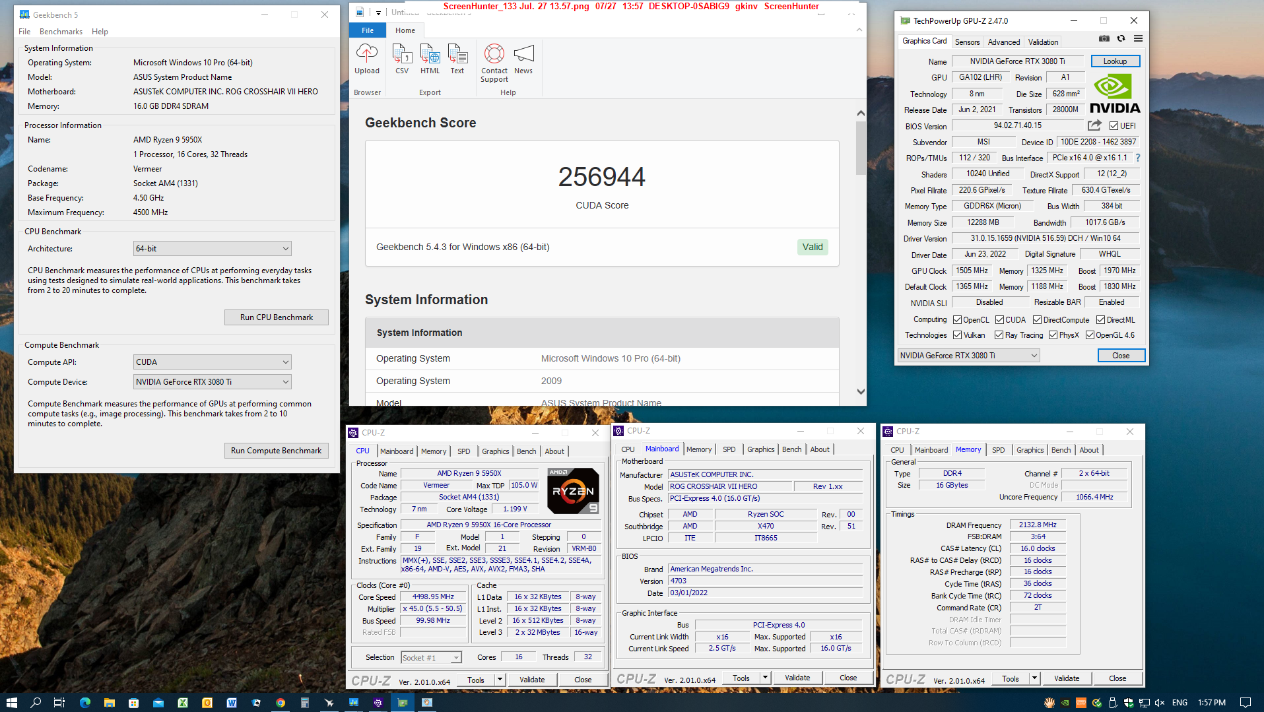Click scrollbar up arrow in results window
The width and height of the screenshot is (1264, 712).
860,113
